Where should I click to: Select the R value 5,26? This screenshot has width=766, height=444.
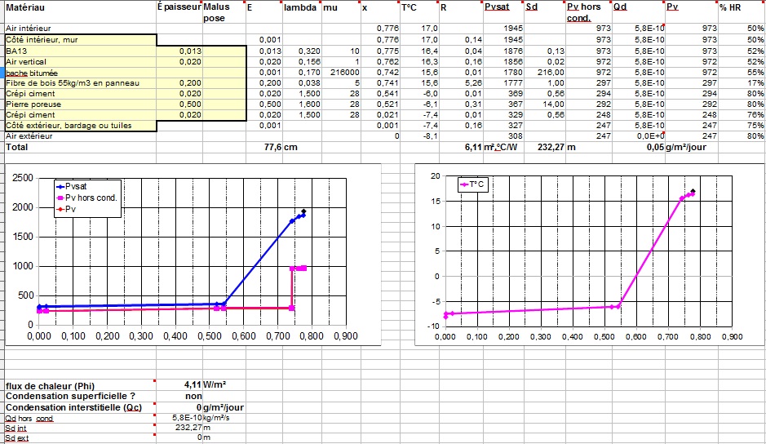pyautogui.click(x=461, y=83)
